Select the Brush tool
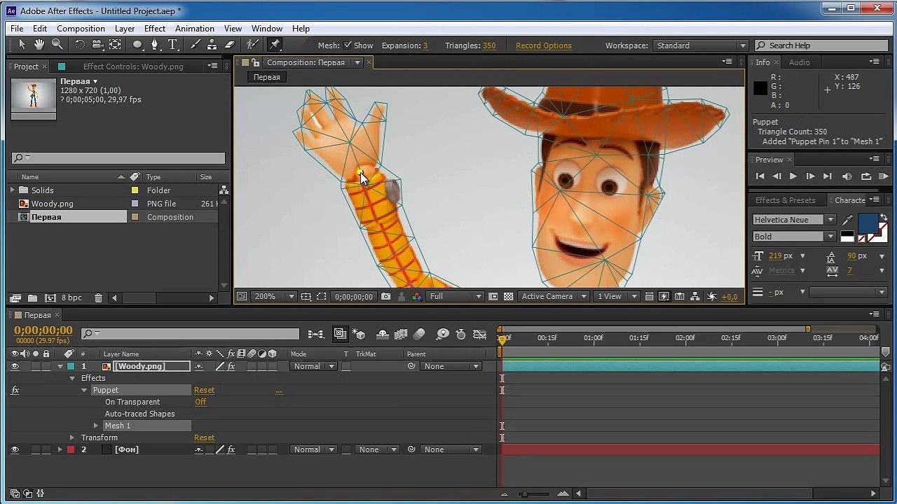 [x=195, y=45]
